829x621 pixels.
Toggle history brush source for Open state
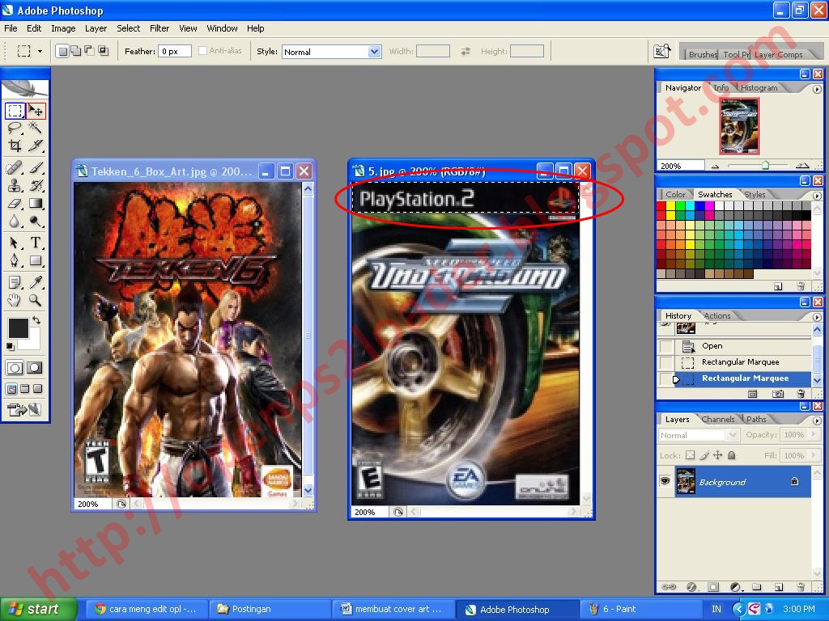click(x=666, y=346)
